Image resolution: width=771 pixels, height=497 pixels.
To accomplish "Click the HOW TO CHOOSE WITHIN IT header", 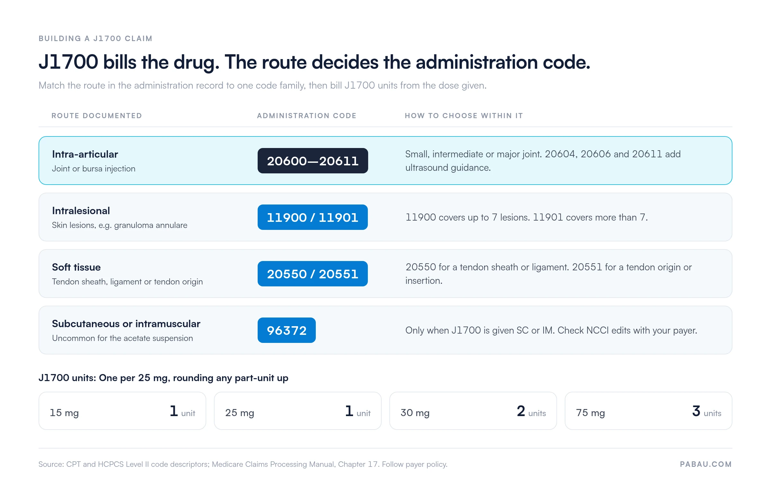I will (x=464, y=116).
